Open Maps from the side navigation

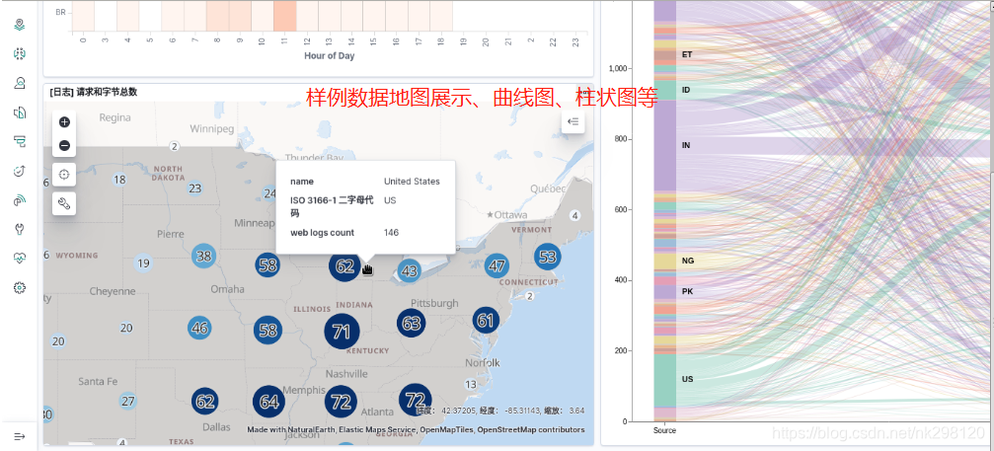click(20, 26)
